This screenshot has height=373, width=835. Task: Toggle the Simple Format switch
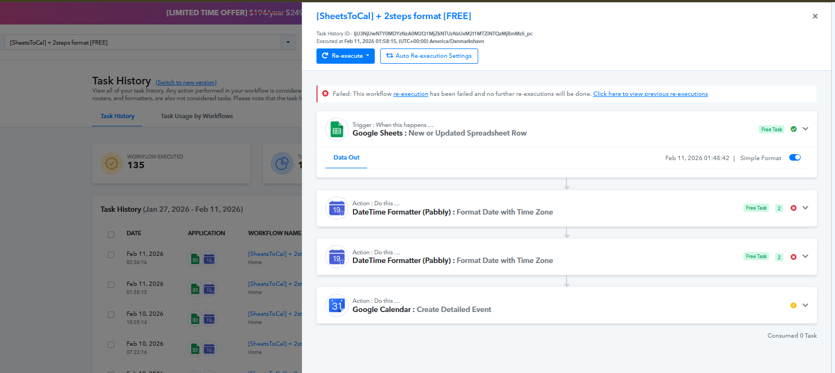795,158
